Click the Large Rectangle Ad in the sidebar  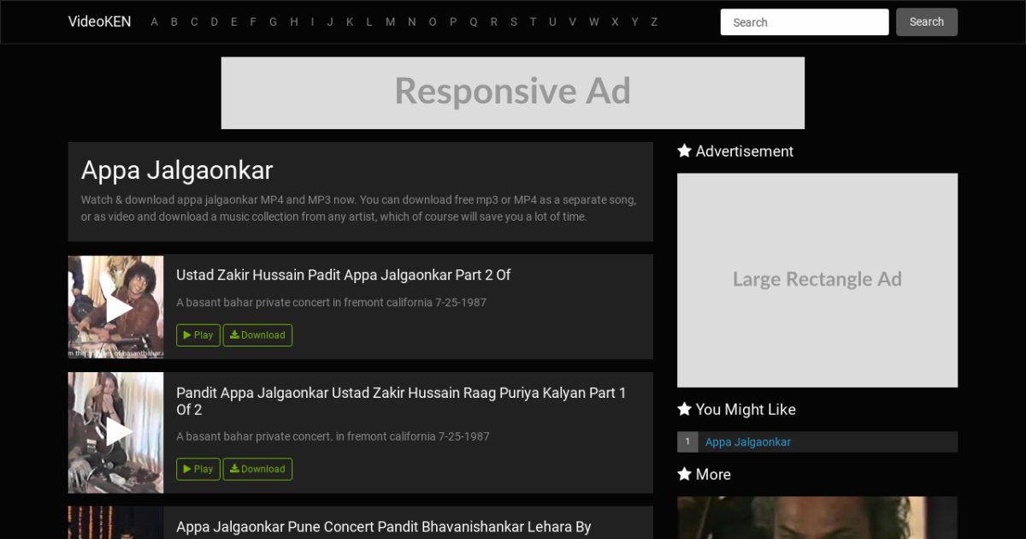tap(817, 280)
